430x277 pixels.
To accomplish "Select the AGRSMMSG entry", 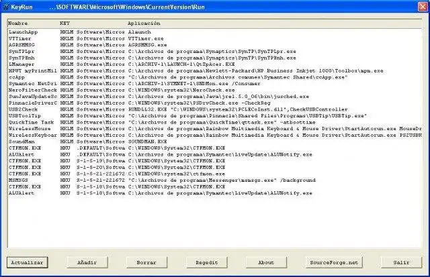I will [215, 45].
